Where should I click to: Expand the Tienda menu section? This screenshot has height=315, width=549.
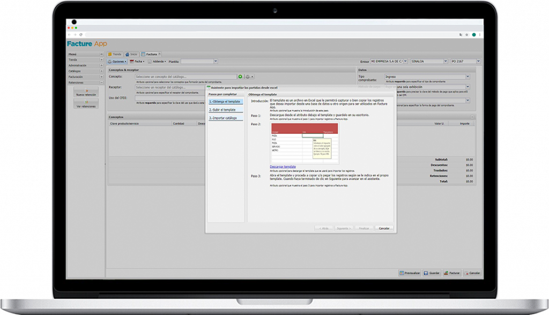(102, 60)
